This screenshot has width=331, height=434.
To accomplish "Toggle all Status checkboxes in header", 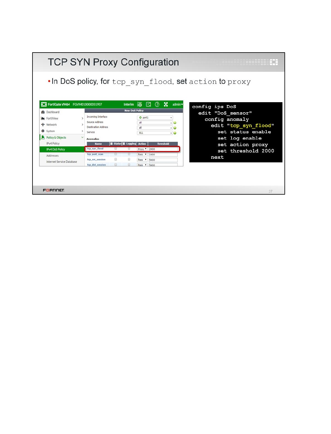I will [111, 144].
